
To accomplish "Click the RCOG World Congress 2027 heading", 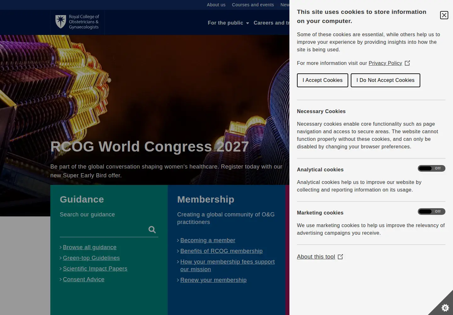I will pos(150,146).
